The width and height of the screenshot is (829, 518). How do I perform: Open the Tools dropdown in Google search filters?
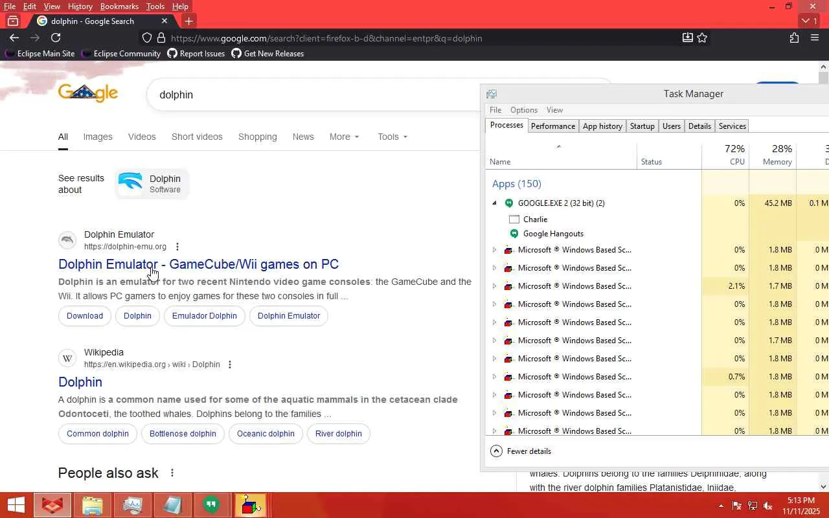click(x=392, y=137)
